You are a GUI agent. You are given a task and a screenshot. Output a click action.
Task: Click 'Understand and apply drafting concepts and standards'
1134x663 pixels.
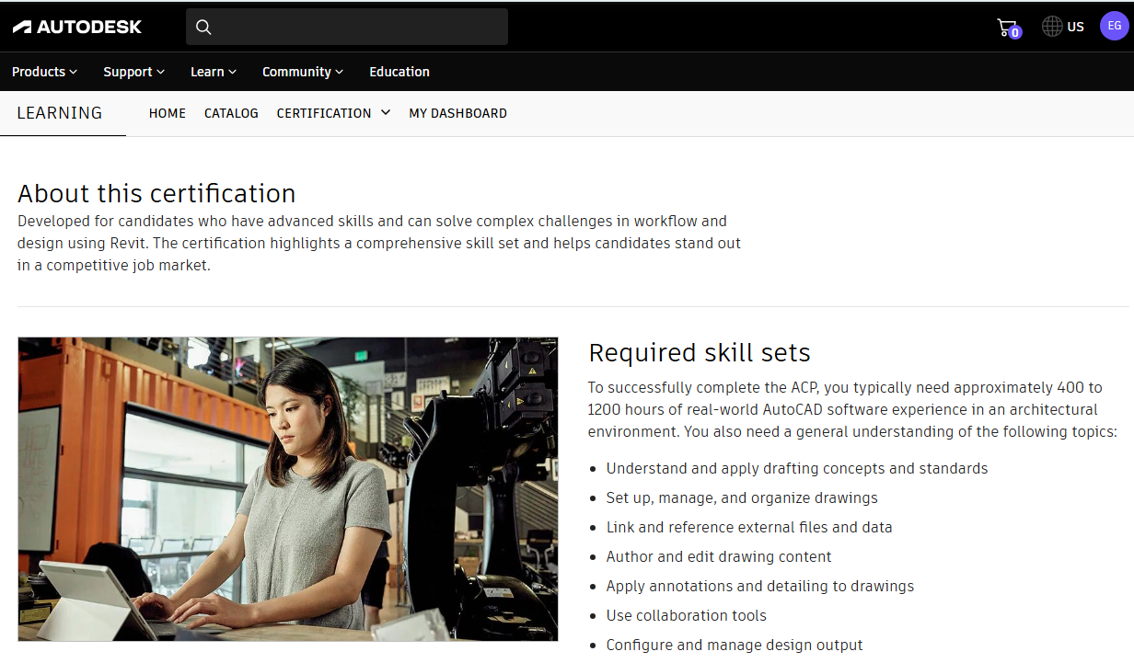point(797,469)
